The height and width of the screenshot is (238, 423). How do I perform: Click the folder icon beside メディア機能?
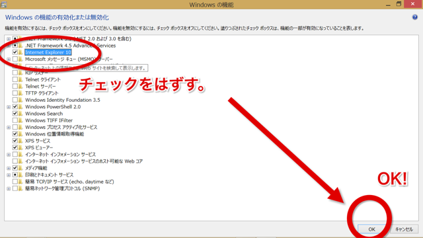pos(20,168)
